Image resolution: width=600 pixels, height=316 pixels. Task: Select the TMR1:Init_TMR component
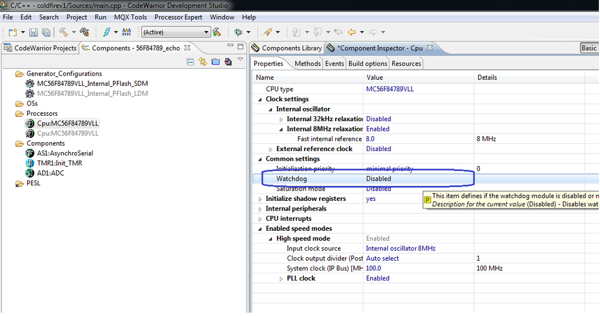pyautogui.click(x=59, y=163)
